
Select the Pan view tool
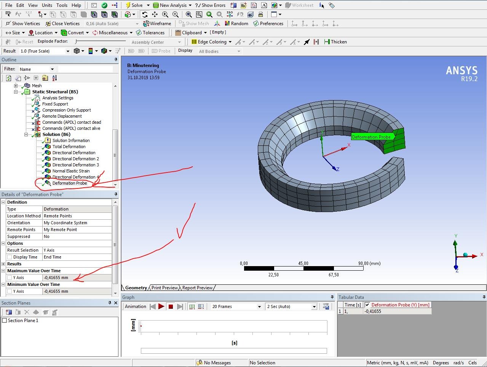click(155, 14)
